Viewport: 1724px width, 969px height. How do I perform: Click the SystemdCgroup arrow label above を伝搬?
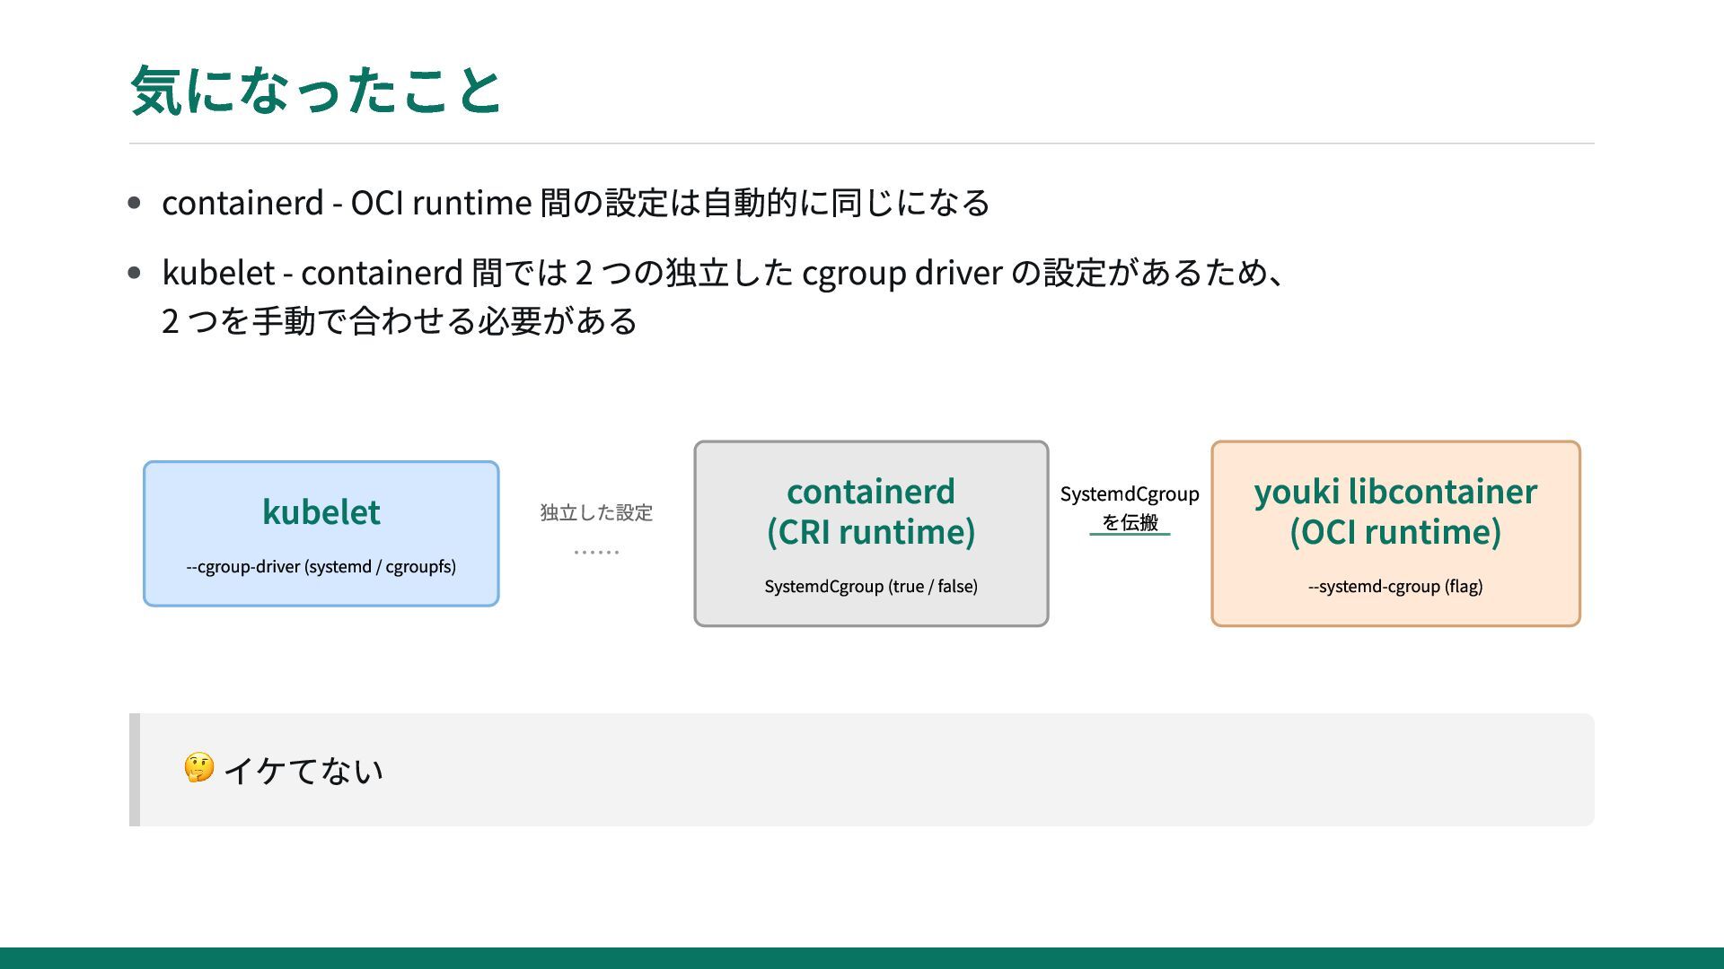pyautogui.click(x=1130, y=493)
